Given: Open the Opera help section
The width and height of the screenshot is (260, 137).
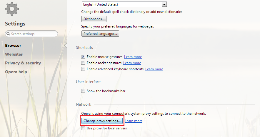Looking at the screenshot, I should [16, 72].
